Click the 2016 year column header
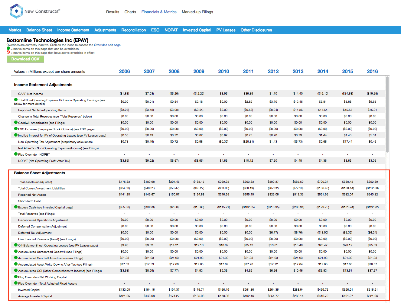 (x=372, y=71)
